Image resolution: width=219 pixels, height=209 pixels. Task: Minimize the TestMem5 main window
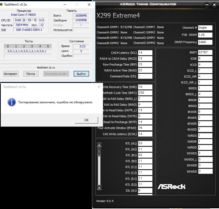(65, 5)
